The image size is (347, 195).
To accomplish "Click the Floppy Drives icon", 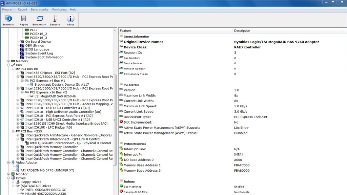I will (x=18, y=182).
